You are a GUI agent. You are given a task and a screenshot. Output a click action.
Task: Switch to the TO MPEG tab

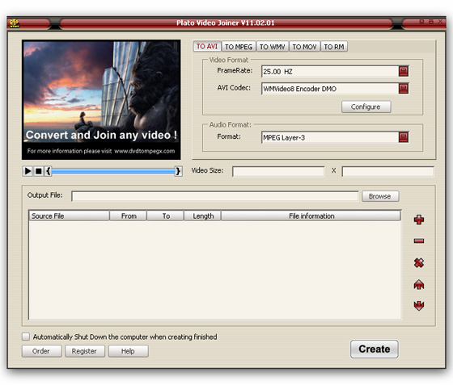coord(239,47)
